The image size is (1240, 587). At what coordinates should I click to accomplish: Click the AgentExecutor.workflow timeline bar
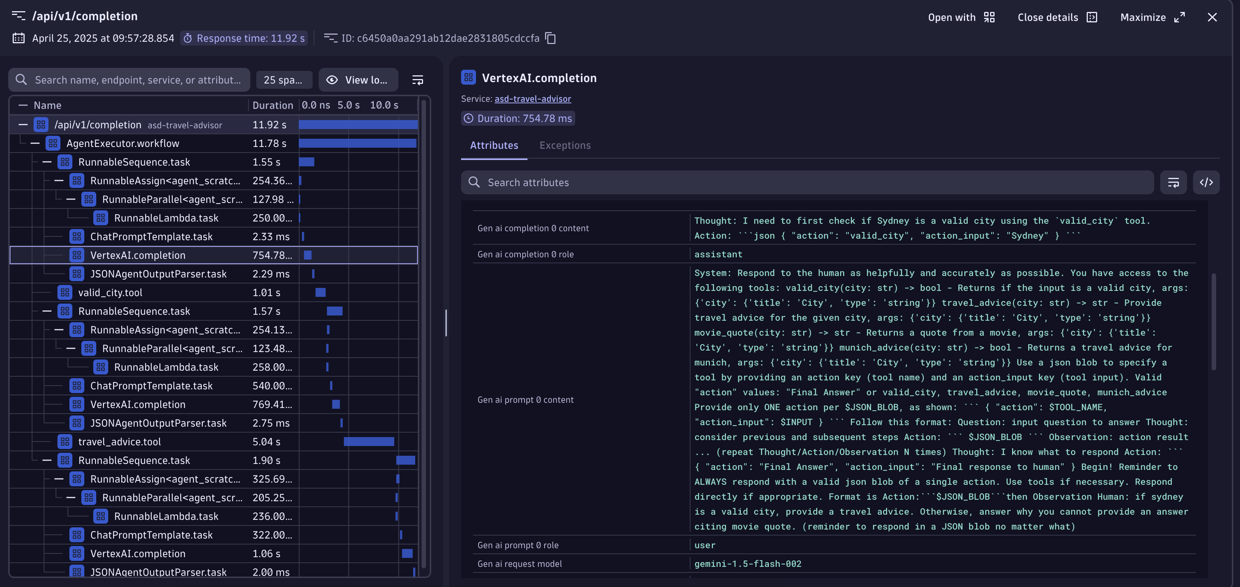coord(358,143)
